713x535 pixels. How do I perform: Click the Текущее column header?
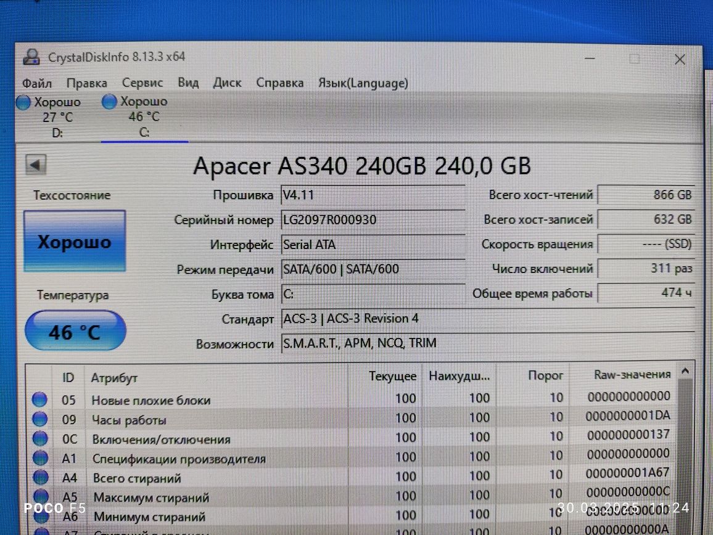(392, 377)
